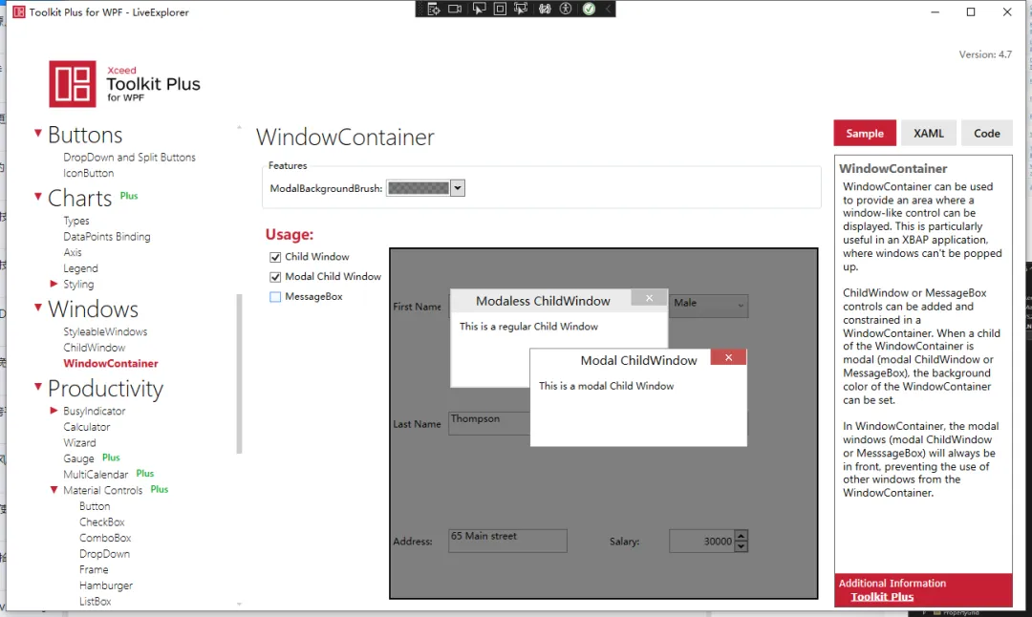Image resolution: width=1032 pixels, height=617 pixels.
Task: Click the accessibility person icon in the black toolbar
Action: pyautogui.click(x=566, y=9)
